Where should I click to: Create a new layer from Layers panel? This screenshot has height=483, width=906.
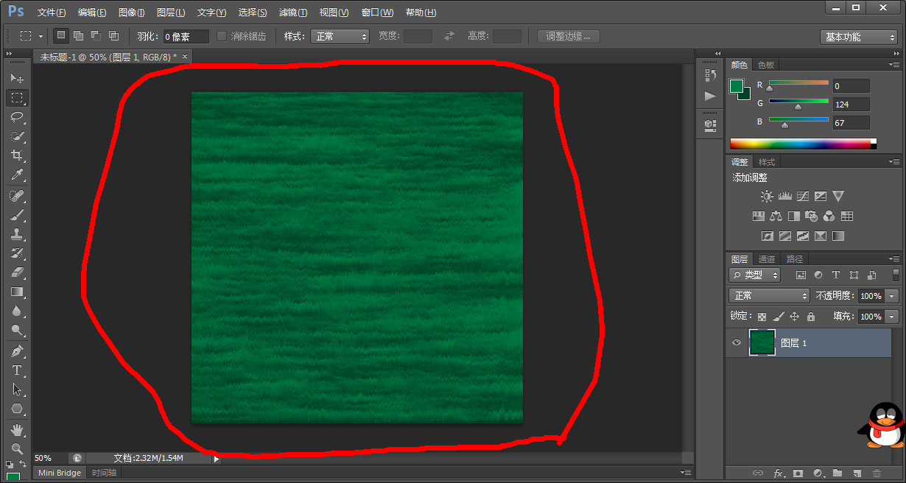coord(857,473)
